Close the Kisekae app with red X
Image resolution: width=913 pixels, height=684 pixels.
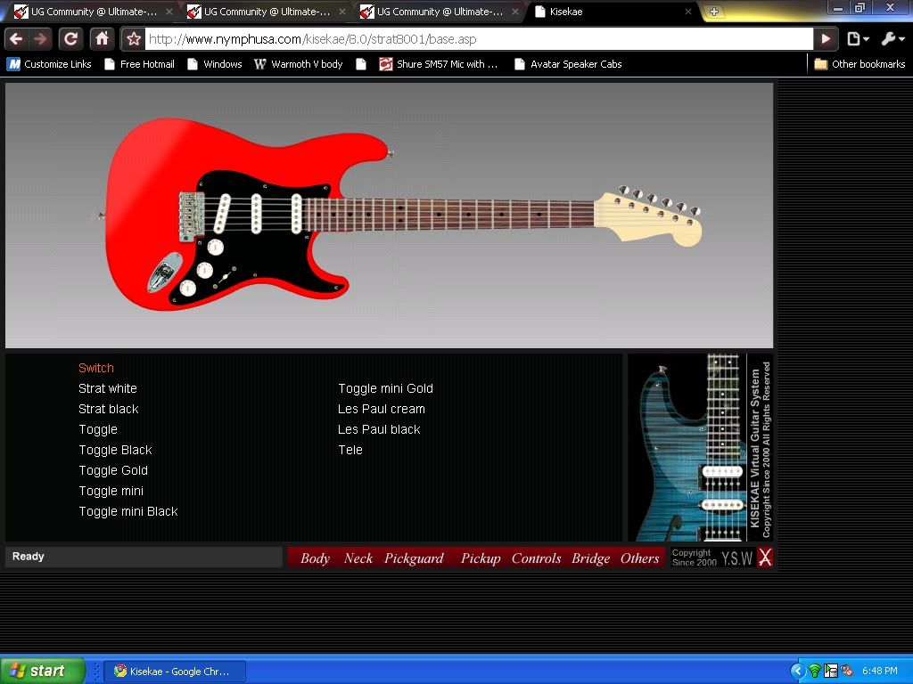(x=764, y=558)
